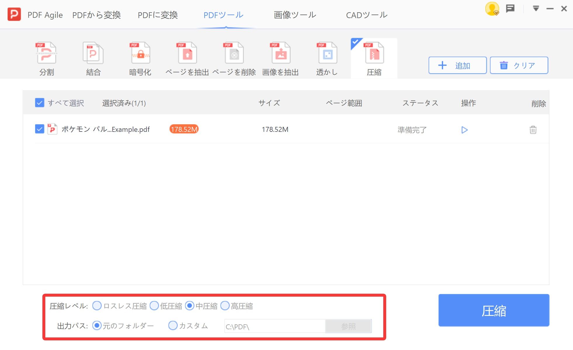The width and height of the screenshot is (573, 350).
Task: Select the 透かし watermark tool
Action: pyautogui.click(x=327, y=57)
